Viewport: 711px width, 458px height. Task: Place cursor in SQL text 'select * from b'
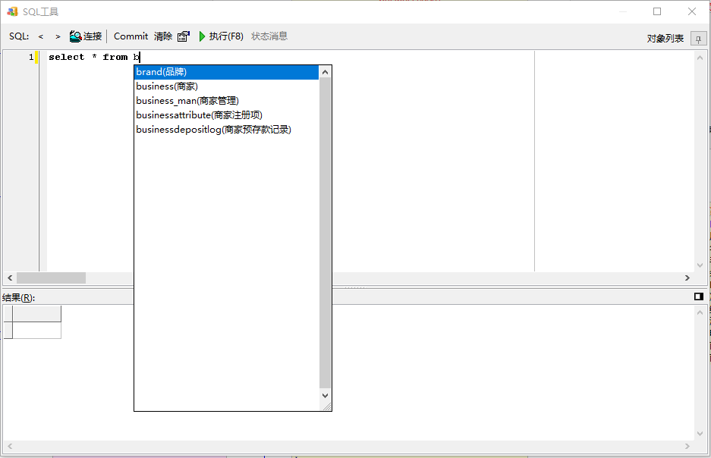[x=94, y=57]
